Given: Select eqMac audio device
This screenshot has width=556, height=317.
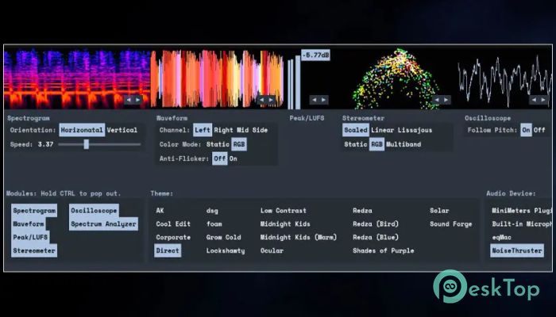Looking at the screenshot, I should click(501, 238).
